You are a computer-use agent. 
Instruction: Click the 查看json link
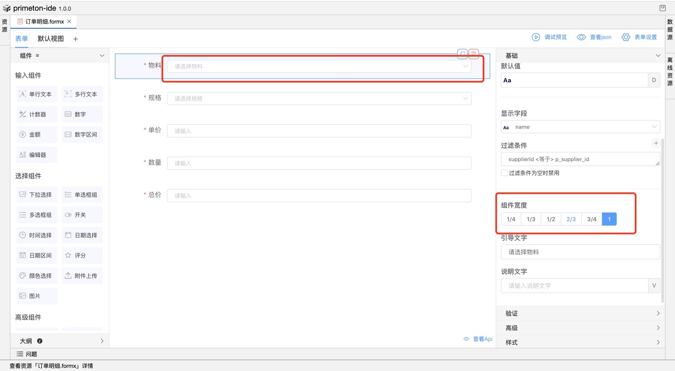coord(594,37)
